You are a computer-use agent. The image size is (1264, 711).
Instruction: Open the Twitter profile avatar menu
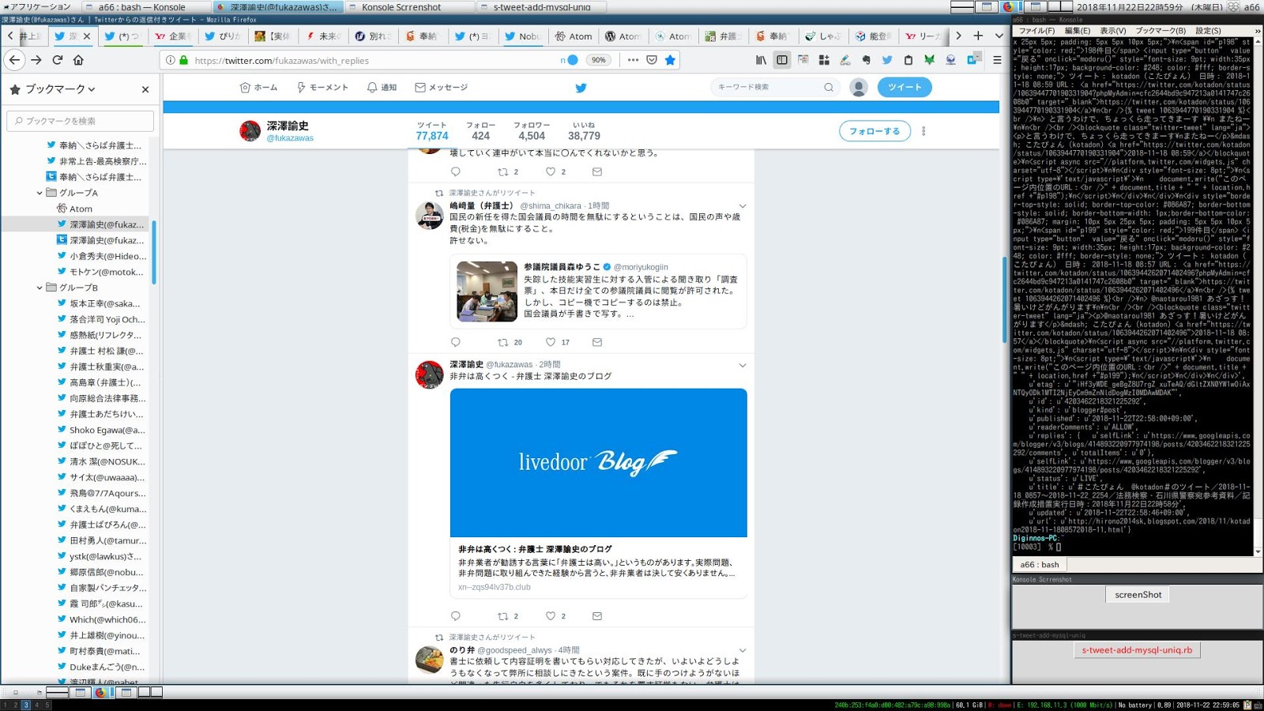click(x=859, y=87)
